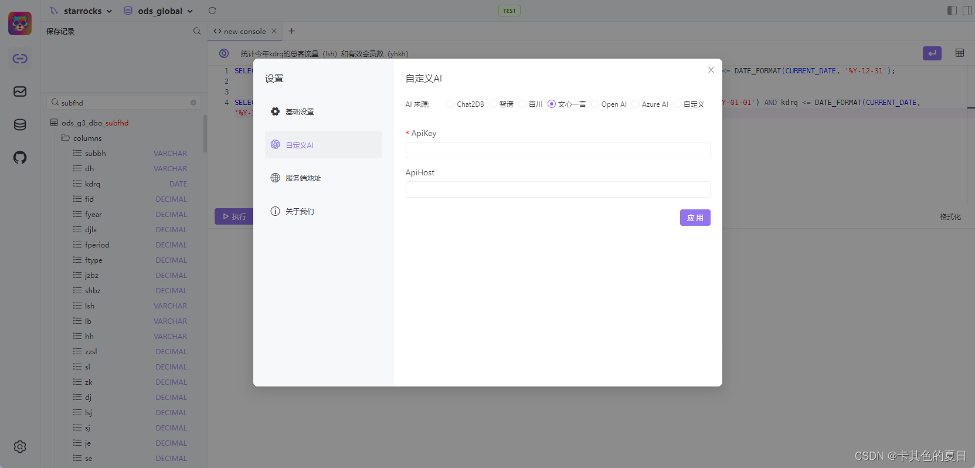Select the hh column row
This screenshot has height=468, width=975.
pos(130,336)
